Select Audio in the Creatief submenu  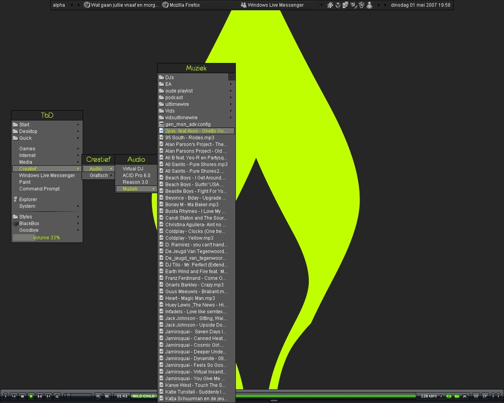pyautogui.click(x=98, y=169)
